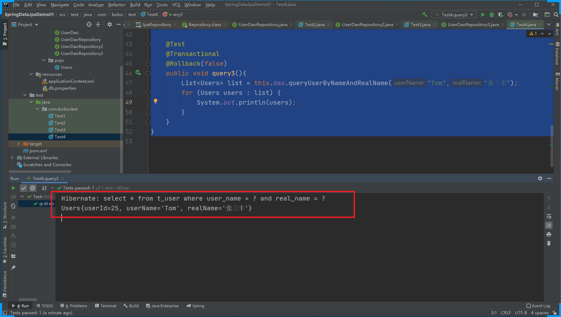Toggle soft-wrap in console output
This screenshot has width=561, height=317.
tap(549, 216)
